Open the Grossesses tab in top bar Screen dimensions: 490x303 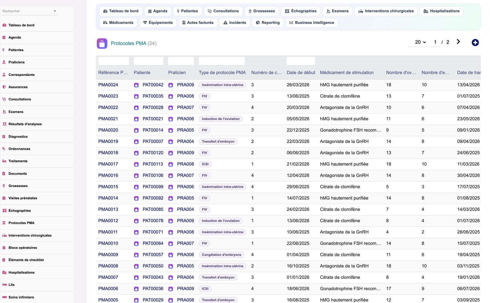[x=262, y=11]
